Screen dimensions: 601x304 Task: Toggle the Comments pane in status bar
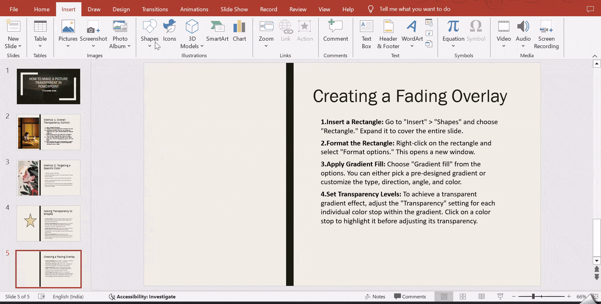[410, 296]
